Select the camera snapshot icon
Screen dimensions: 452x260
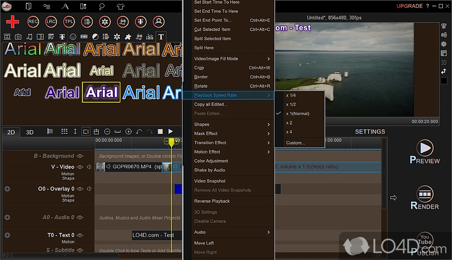click(x=18, y=37)
